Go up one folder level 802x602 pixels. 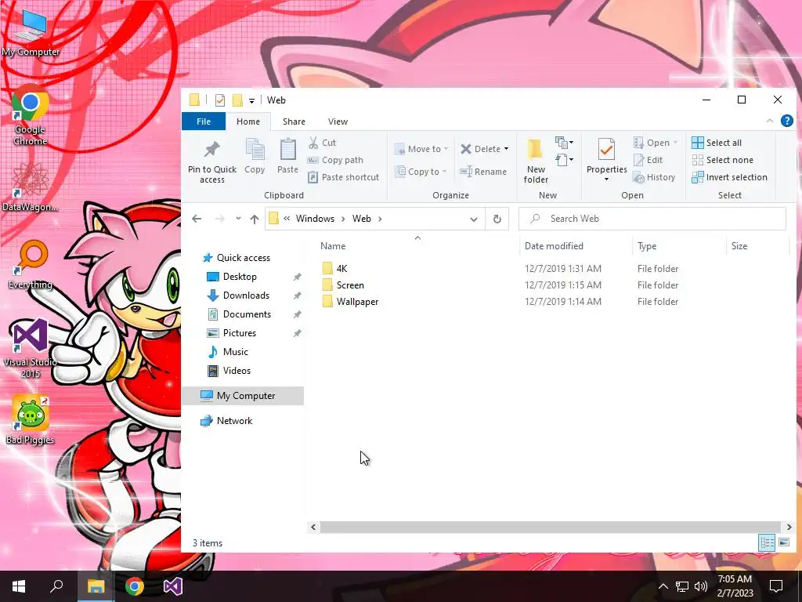[255, 219]
